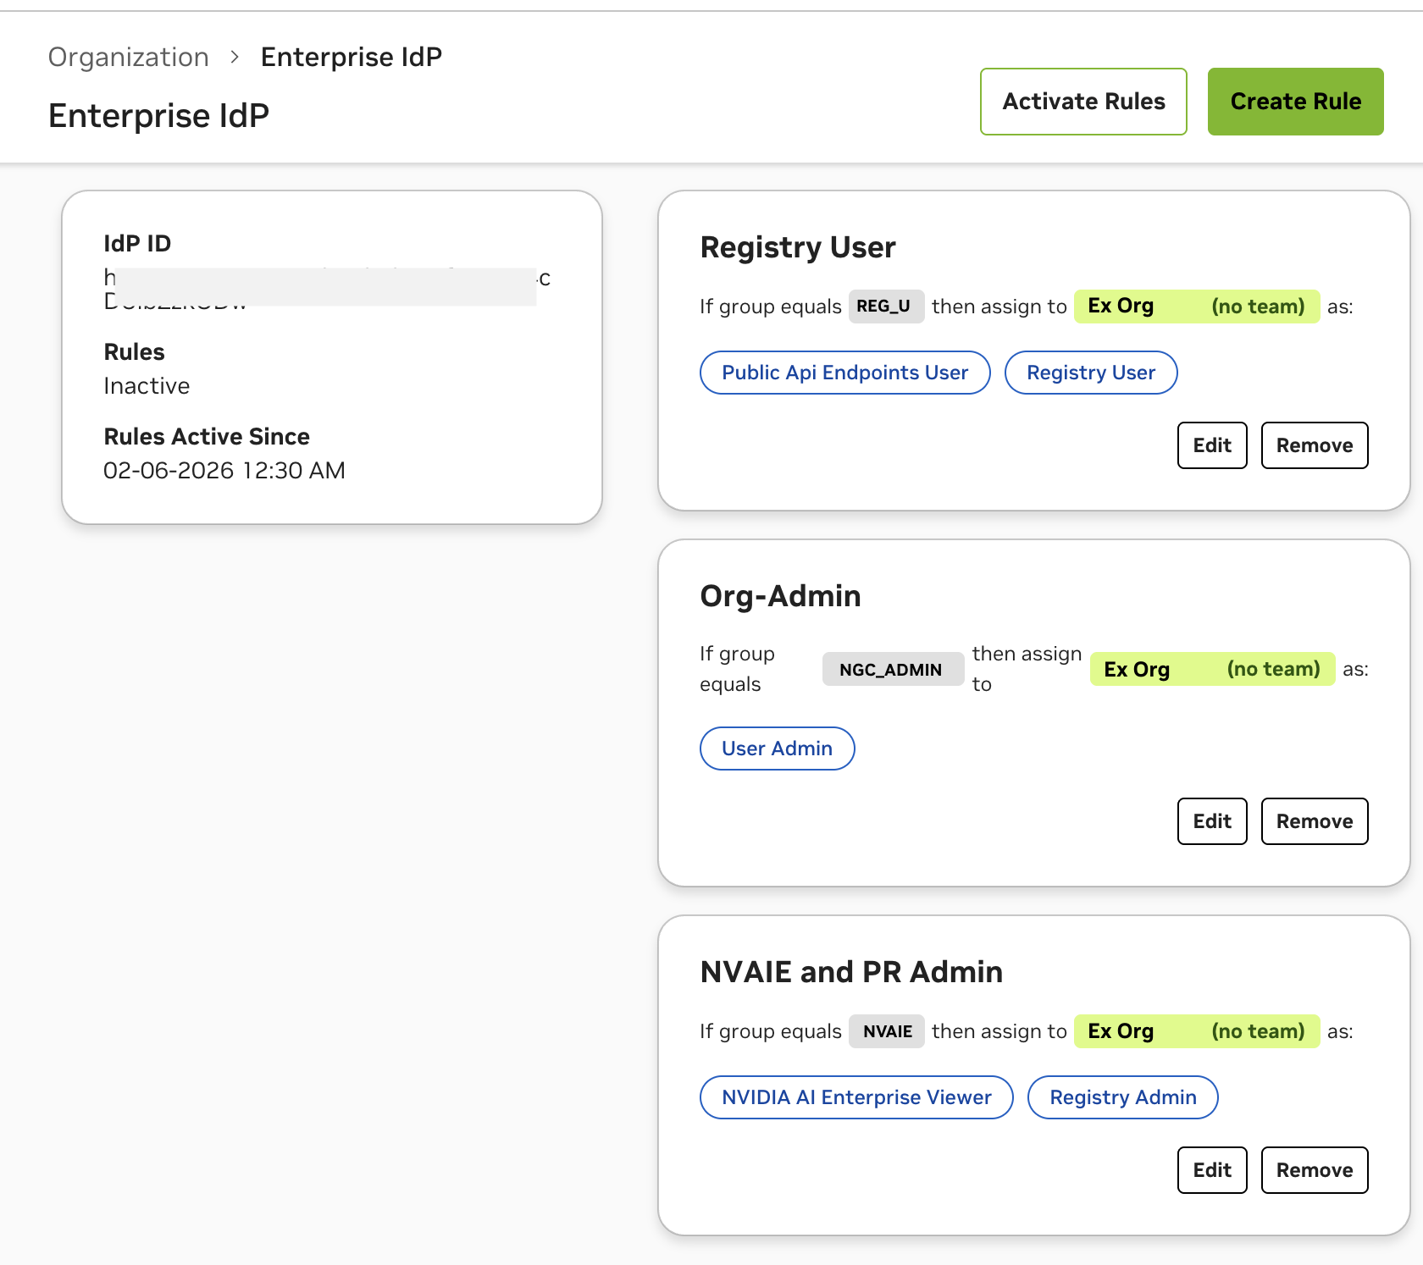This screenshot has width=1423, height=1265.
Task: Edit the Org-Admin rule
Action: 1211,820
